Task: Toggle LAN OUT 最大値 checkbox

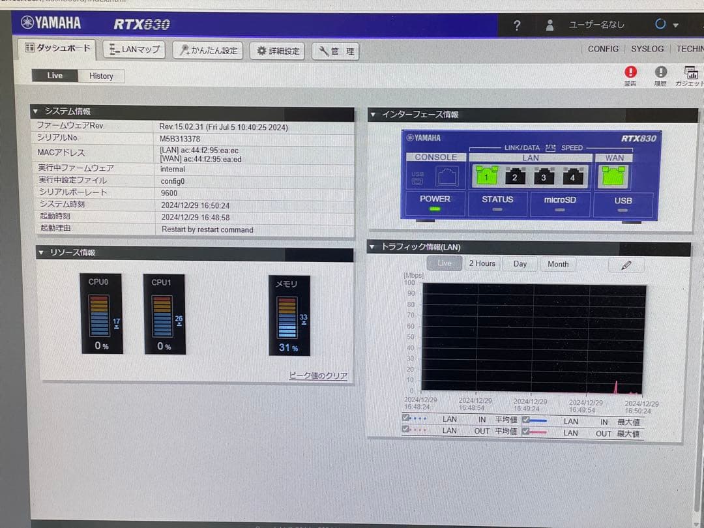Action: tap(526, 432)
